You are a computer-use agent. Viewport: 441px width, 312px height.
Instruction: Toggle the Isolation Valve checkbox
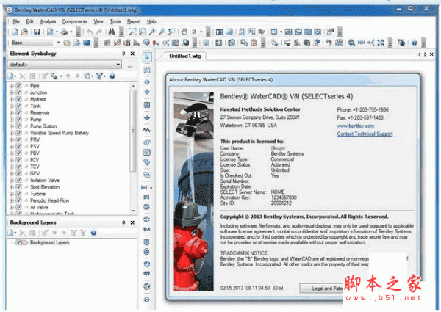click(18, 181)
